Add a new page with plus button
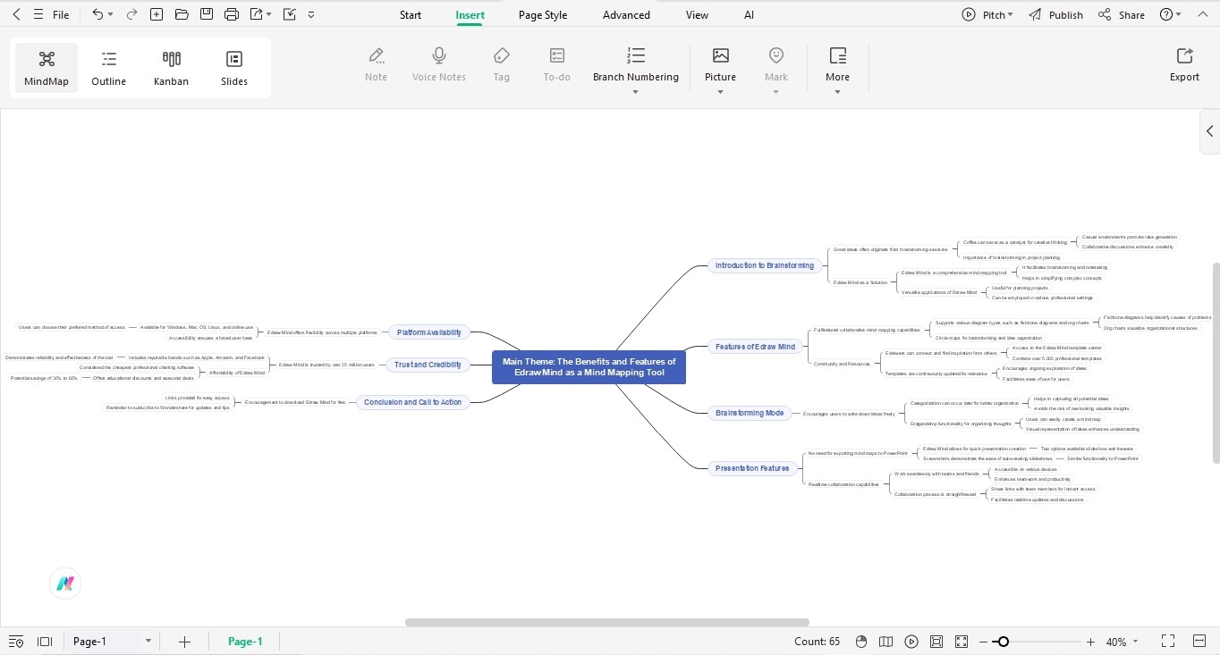Image resolution: width=1220 pixels, height=655 pixels. pos(184,642)
